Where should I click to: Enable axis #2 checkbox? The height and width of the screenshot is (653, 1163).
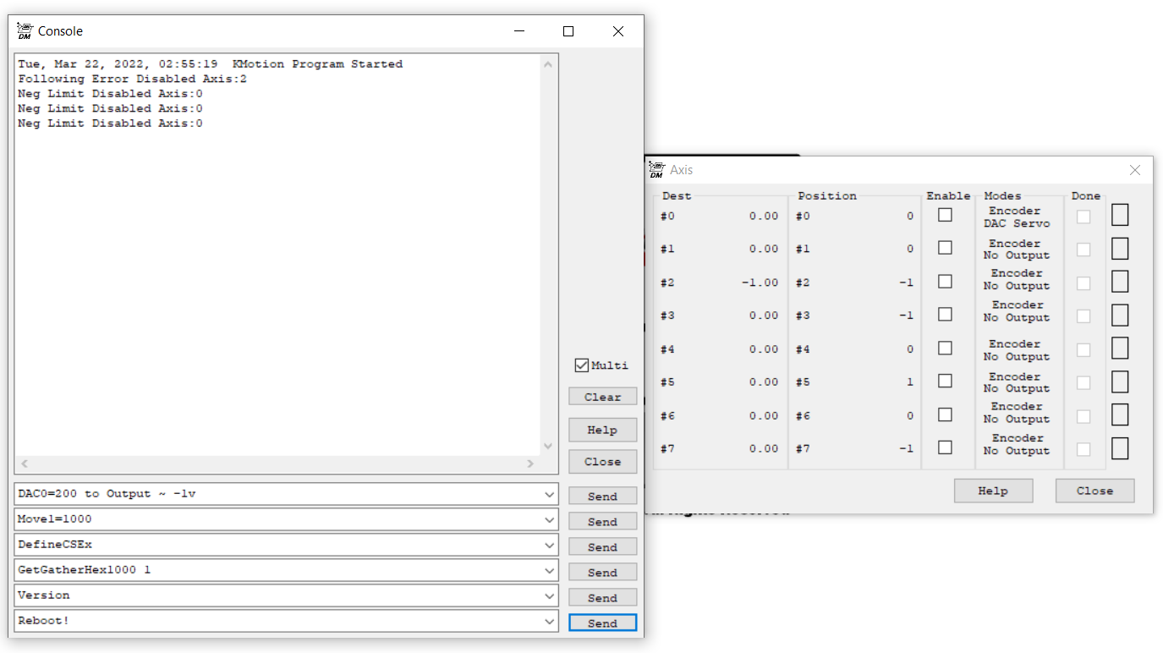(x=945, y=282)
